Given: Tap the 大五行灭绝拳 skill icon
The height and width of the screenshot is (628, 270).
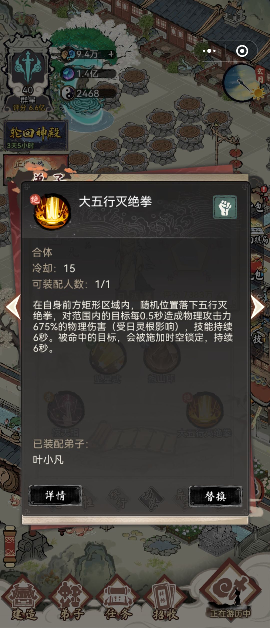Looking at the screenshot, I should coord(52,212).
